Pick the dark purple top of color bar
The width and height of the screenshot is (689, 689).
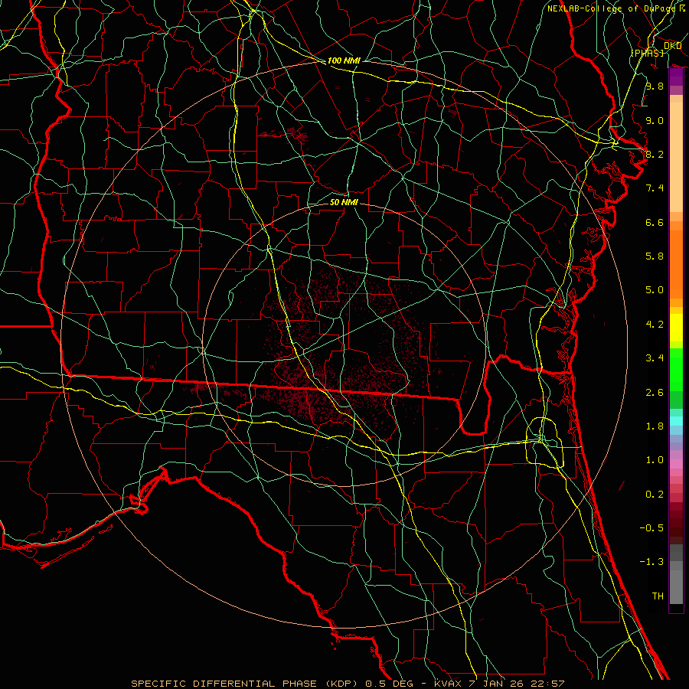click(676, 77)
